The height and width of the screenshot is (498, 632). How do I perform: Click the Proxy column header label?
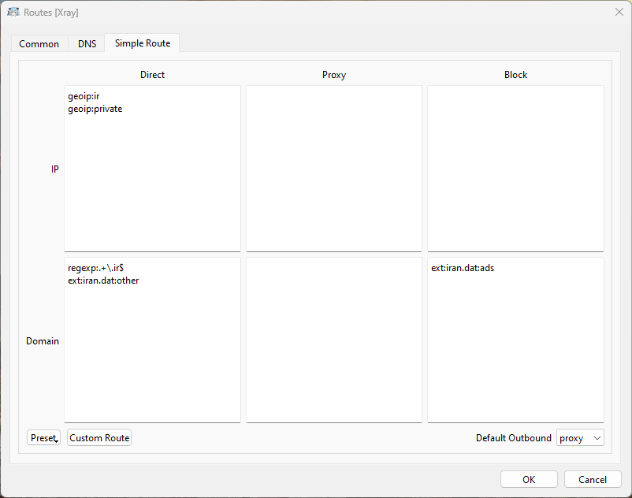pos(334,75)
